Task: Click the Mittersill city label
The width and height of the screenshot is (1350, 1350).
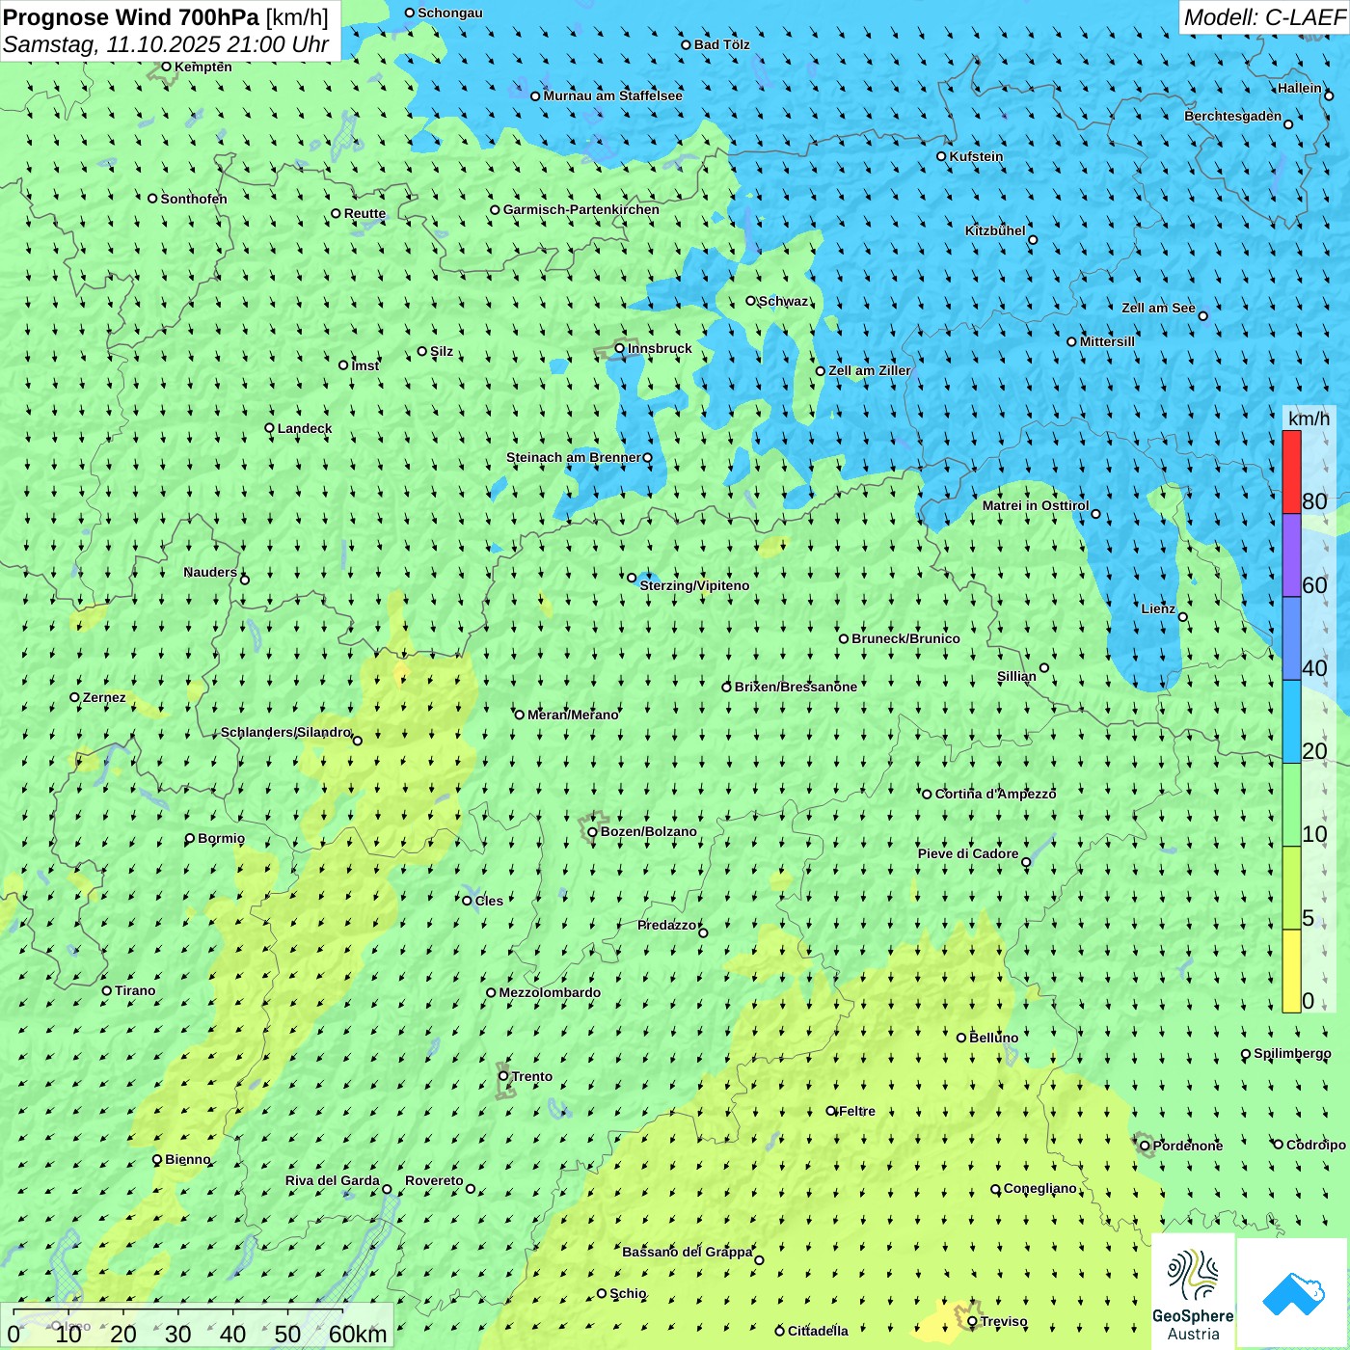Action: click(1107, 341)
